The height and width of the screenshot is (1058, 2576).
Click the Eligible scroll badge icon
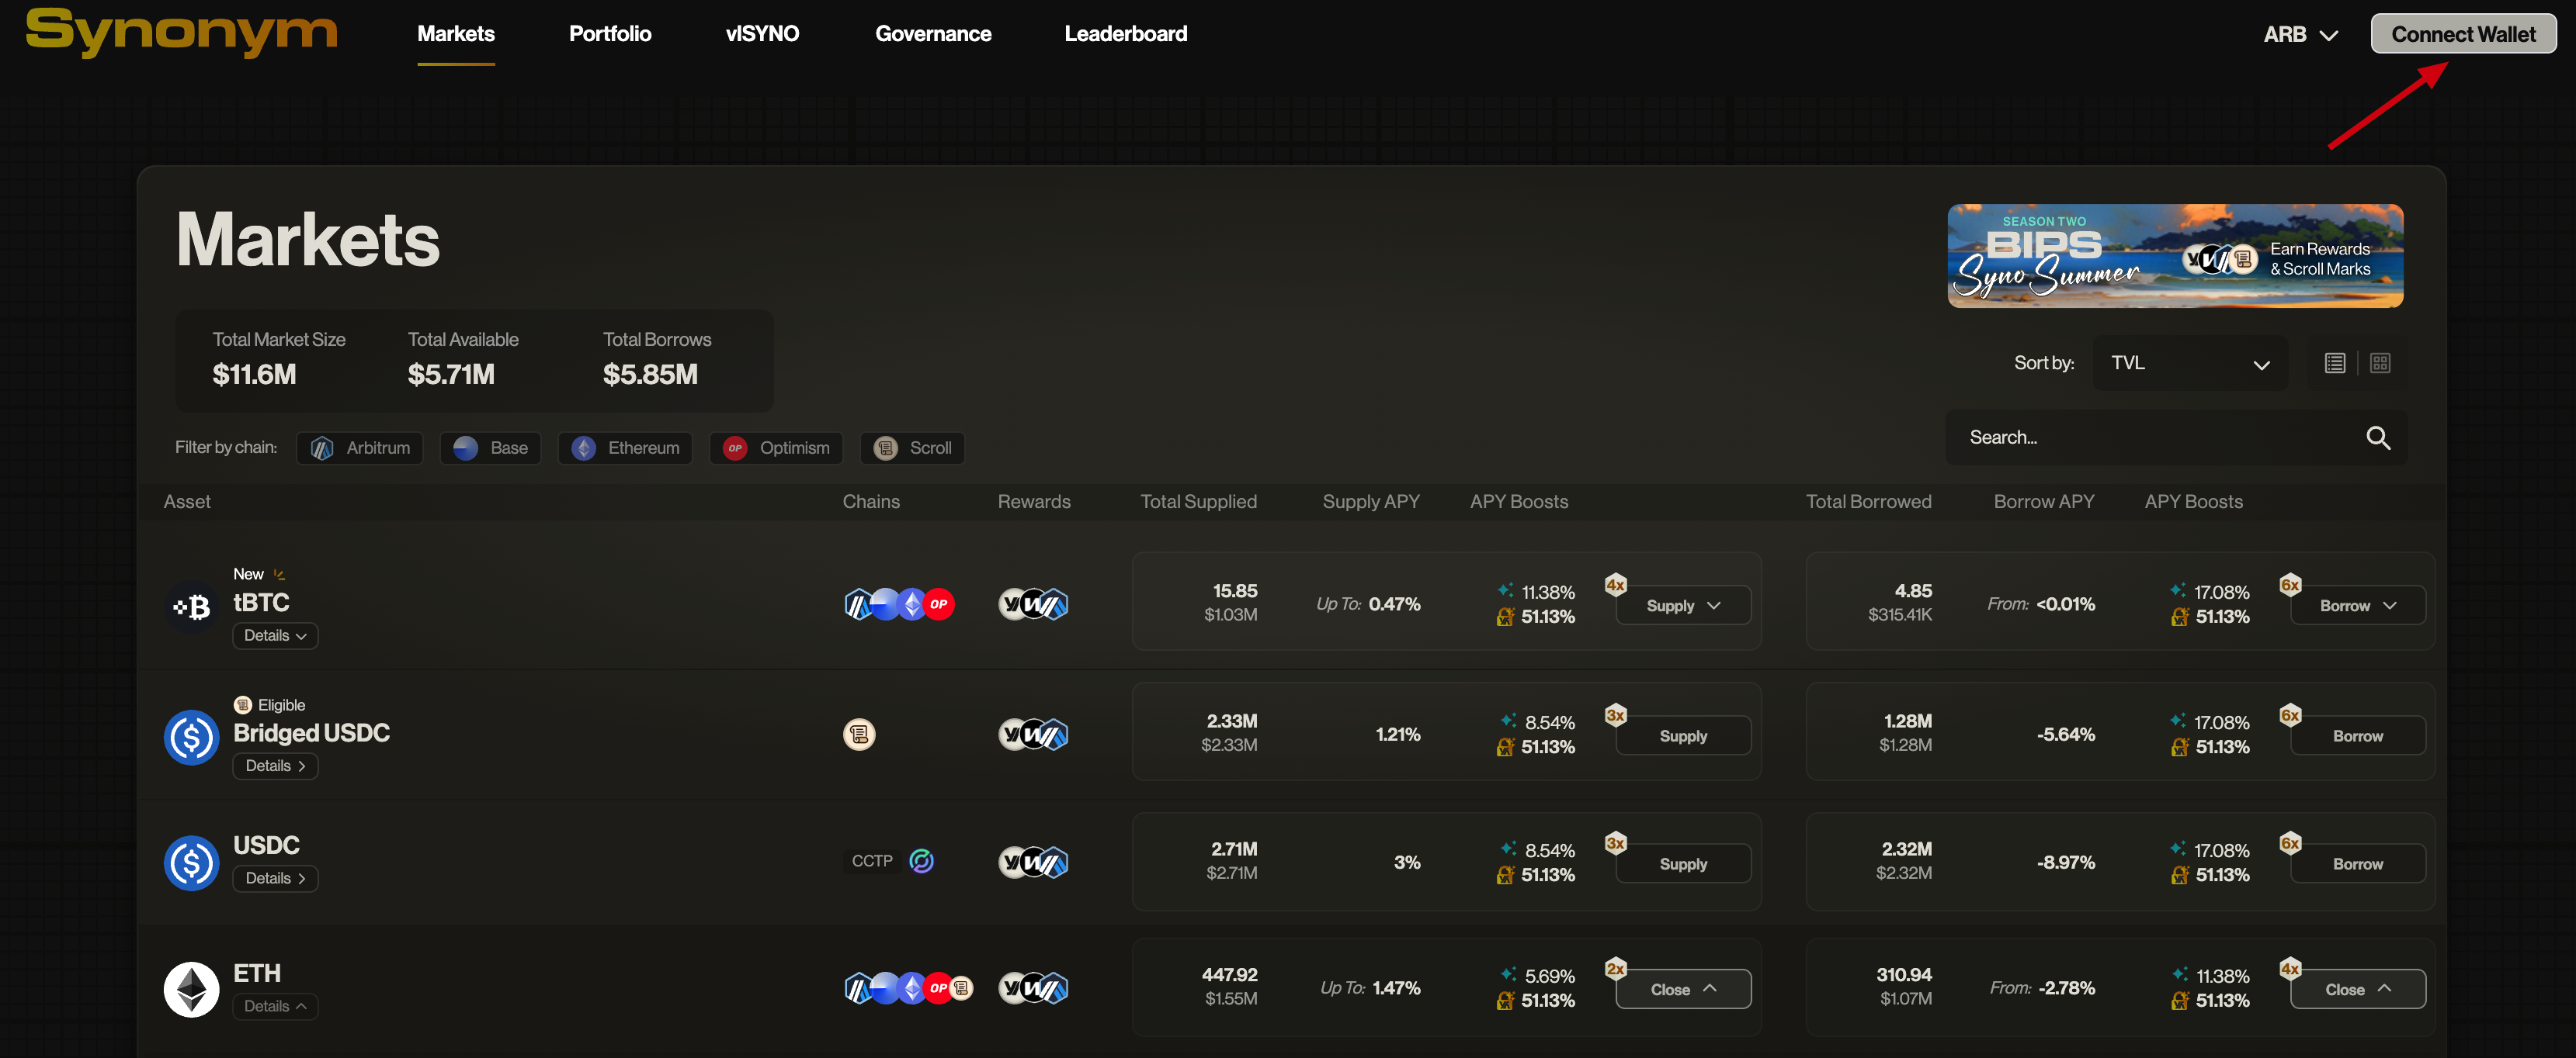click(242, 705)
